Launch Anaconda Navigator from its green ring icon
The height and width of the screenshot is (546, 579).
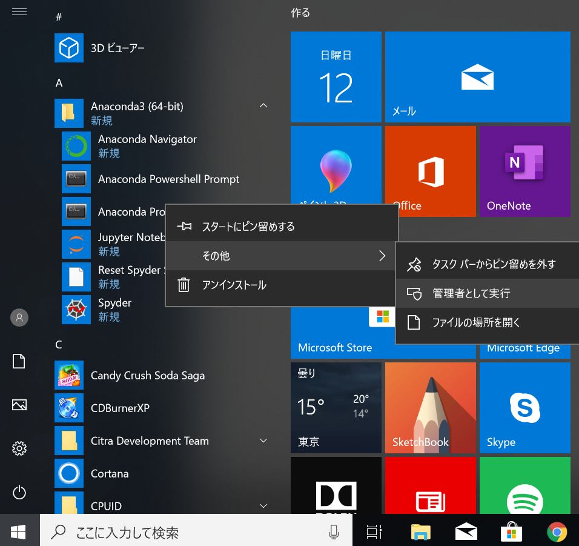(x=76, y=146)
